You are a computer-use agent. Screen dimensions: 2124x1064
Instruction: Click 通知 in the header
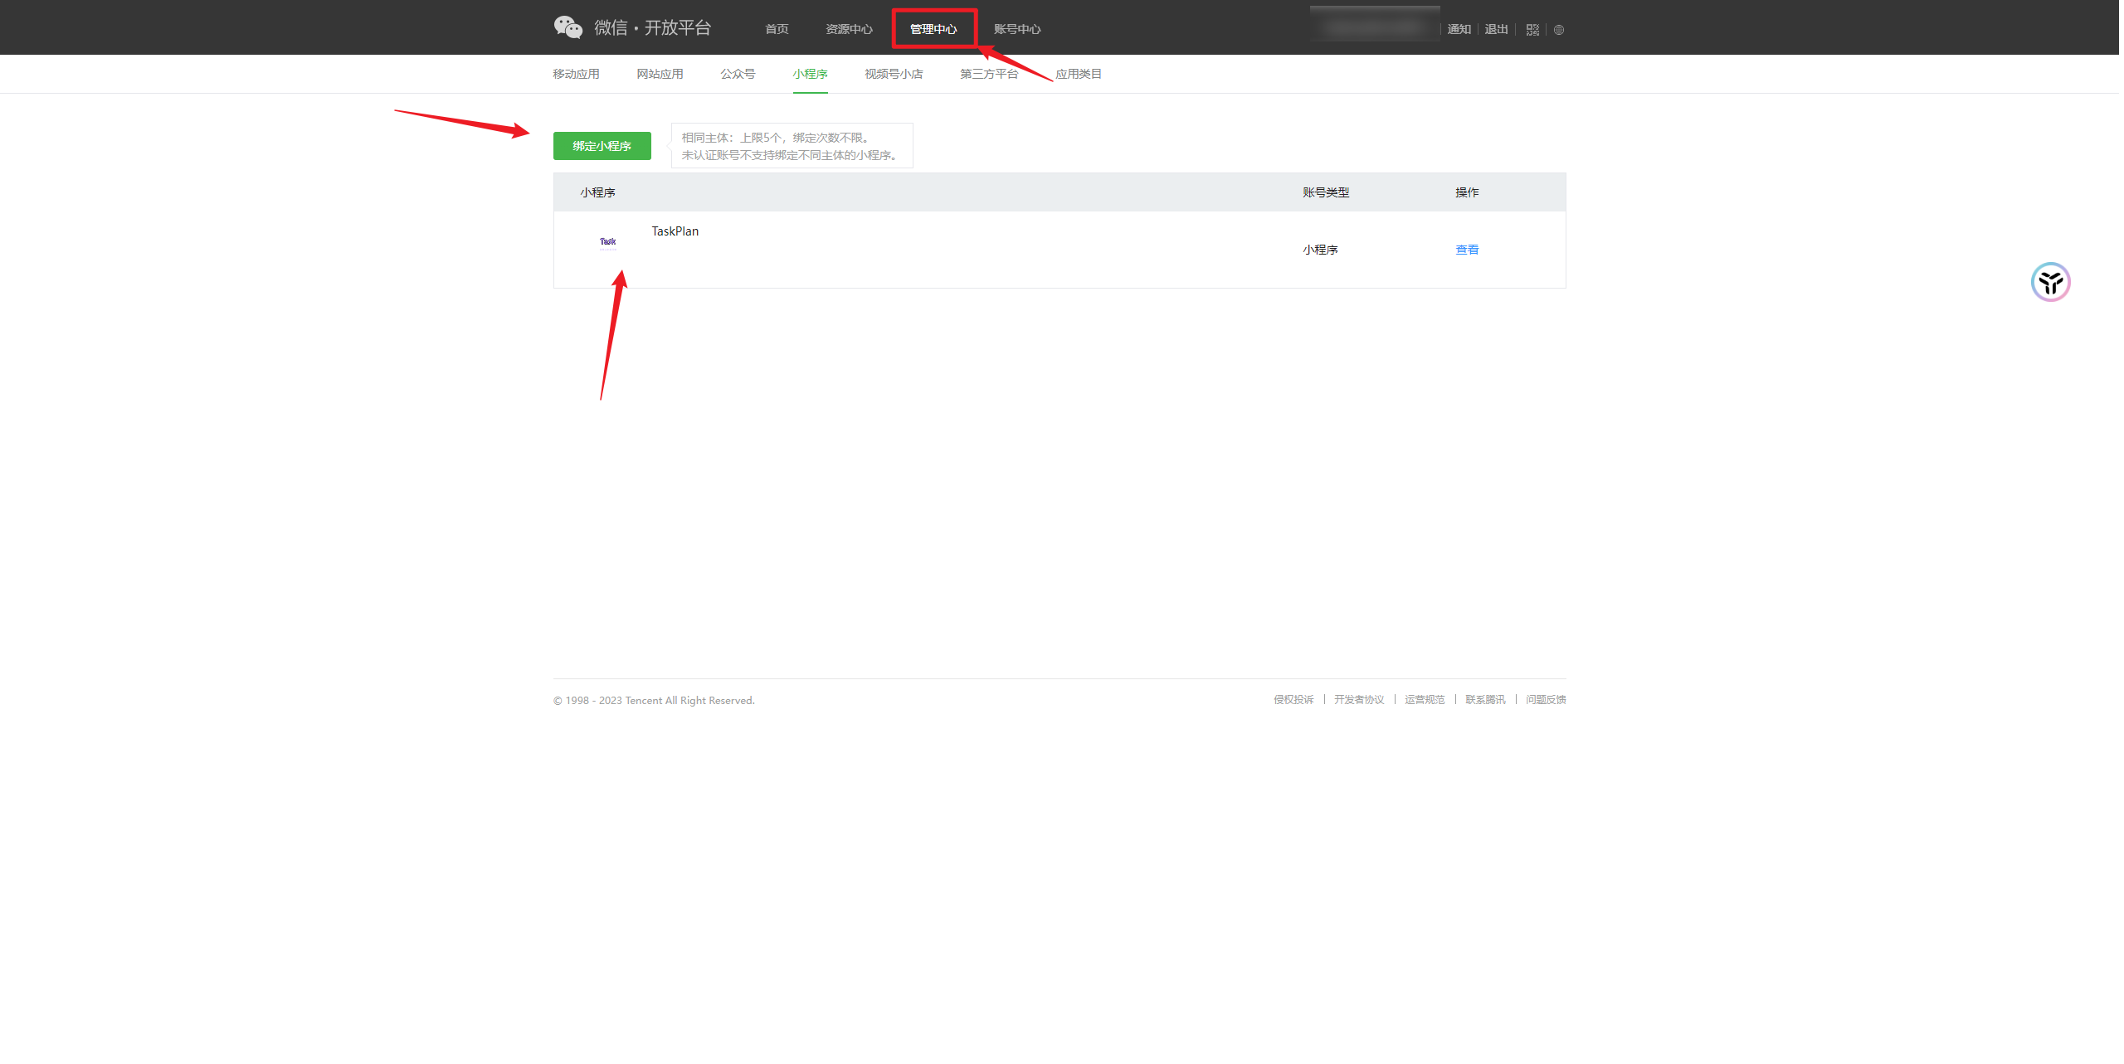coord(1459,29)
